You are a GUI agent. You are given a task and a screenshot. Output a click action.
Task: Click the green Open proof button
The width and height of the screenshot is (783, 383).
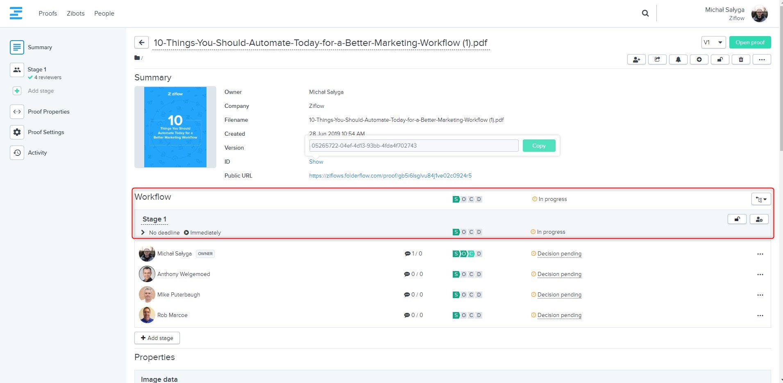(750, 42)
